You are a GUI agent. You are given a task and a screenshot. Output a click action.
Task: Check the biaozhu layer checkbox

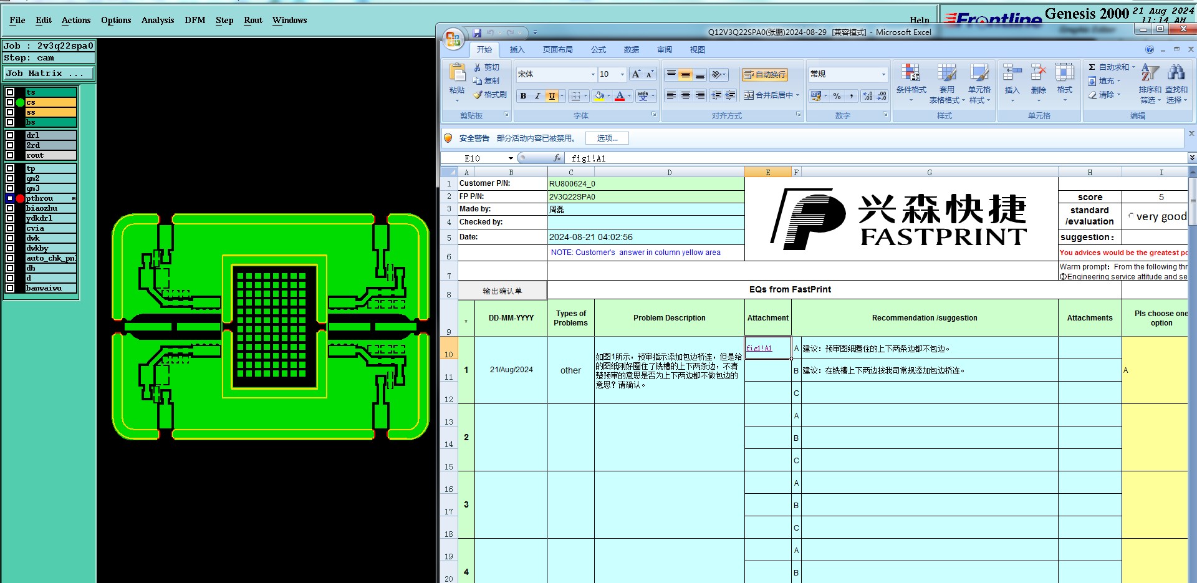click(10, 208)
